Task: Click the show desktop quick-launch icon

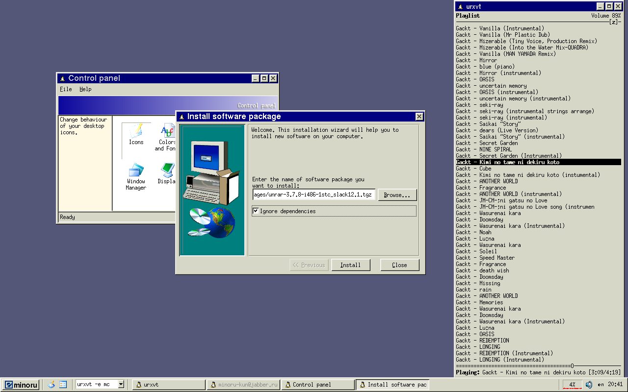Action: (63, 385)
